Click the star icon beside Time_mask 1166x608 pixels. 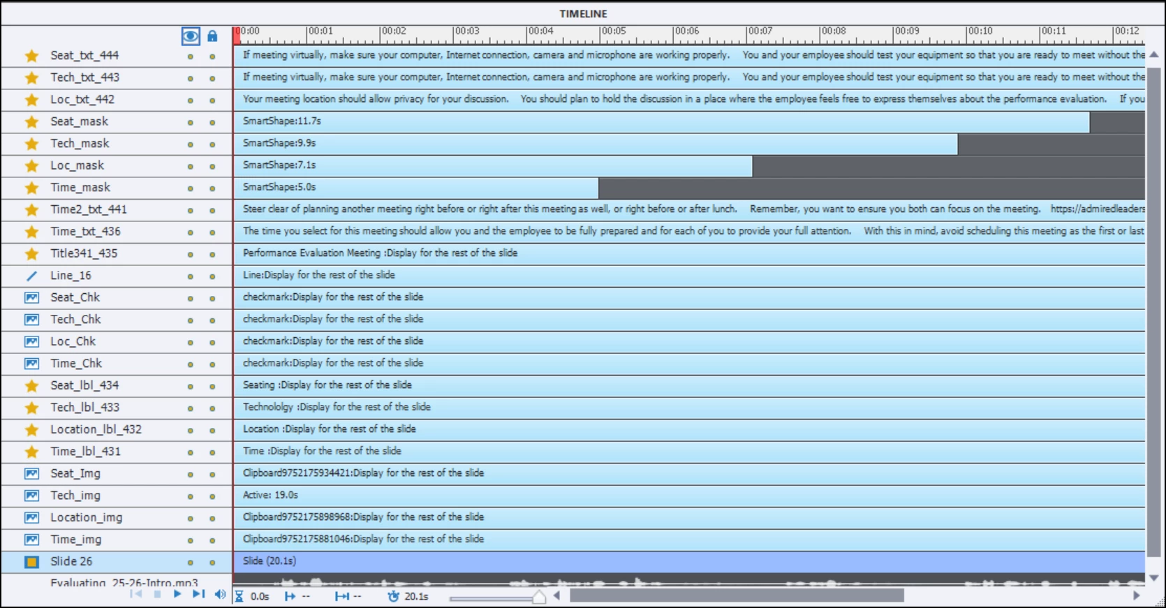tap(31, 188)
